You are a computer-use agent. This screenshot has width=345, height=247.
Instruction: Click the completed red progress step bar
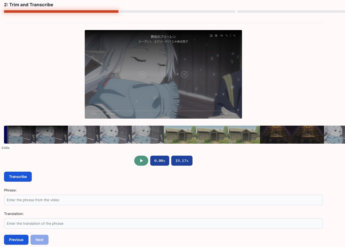coord(61,12)
